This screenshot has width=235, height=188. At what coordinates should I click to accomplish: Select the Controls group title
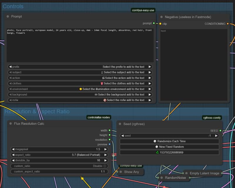coord(13,6)
